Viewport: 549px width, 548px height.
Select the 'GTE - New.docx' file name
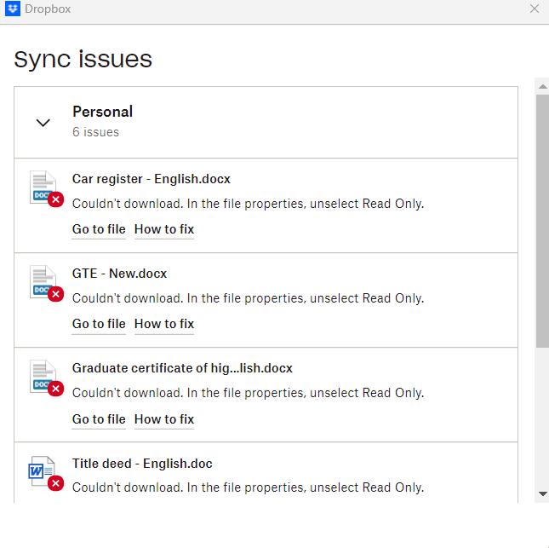click(119, 274)
